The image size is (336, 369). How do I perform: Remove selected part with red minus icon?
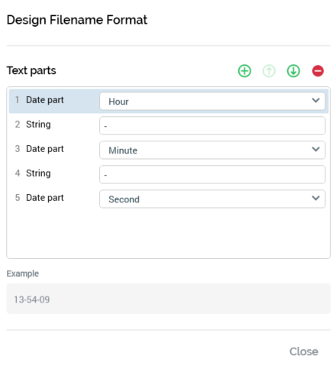point(318,71)
